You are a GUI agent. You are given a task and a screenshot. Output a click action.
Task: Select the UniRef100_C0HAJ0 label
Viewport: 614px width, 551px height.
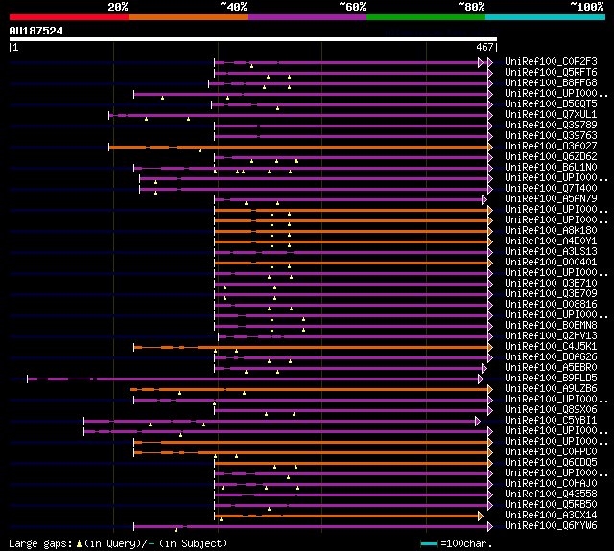(x=551, y=484)
